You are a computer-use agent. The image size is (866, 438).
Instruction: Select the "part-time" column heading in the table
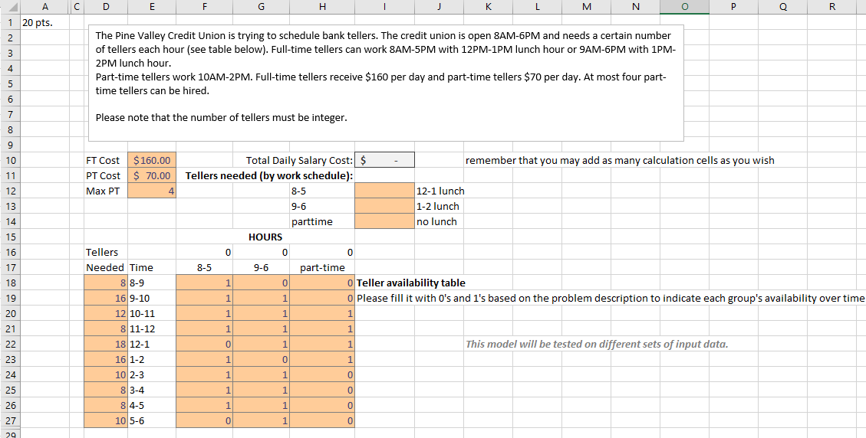click(x=322, y=268)
